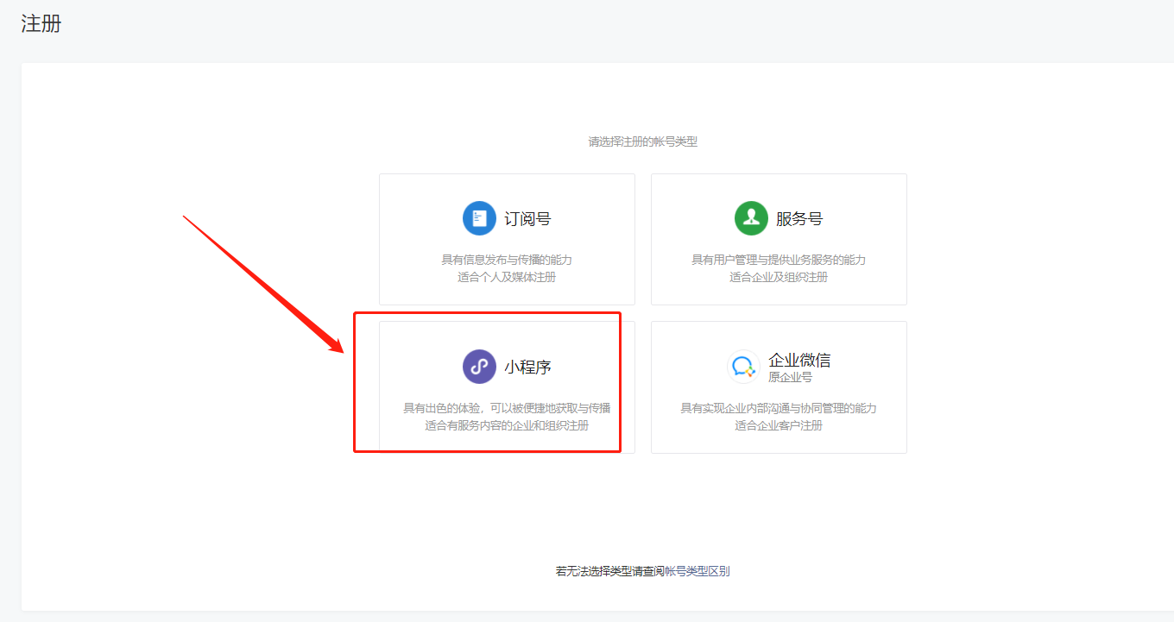Click 适合个人及媒体注册 text
Viewport: 1174px width, 622px height.
[x=507, y=277]
